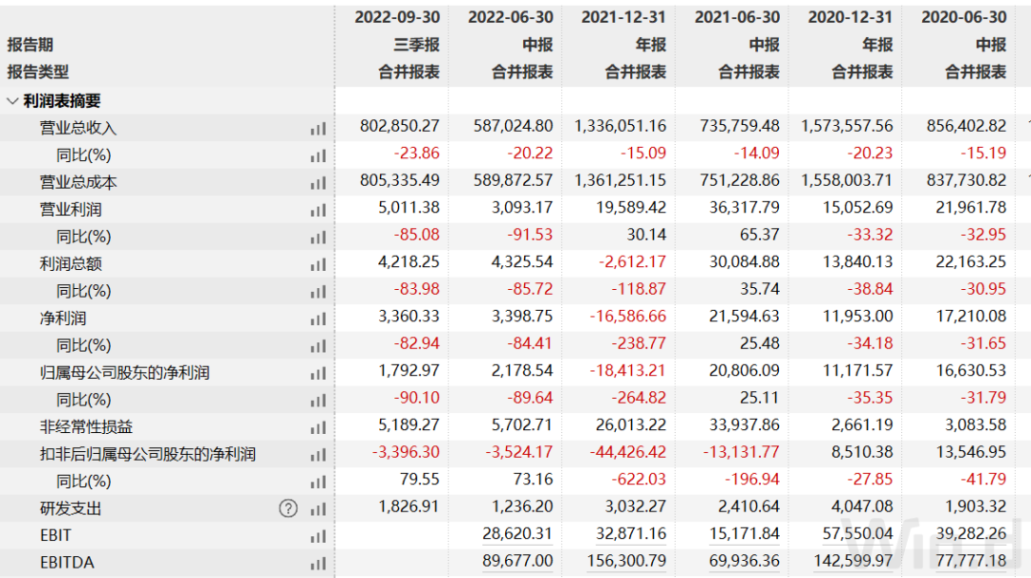The width and height of the screenshot is (1031, 578).
Task: Click chart icon for EBIT row
Action: point(318,536)
